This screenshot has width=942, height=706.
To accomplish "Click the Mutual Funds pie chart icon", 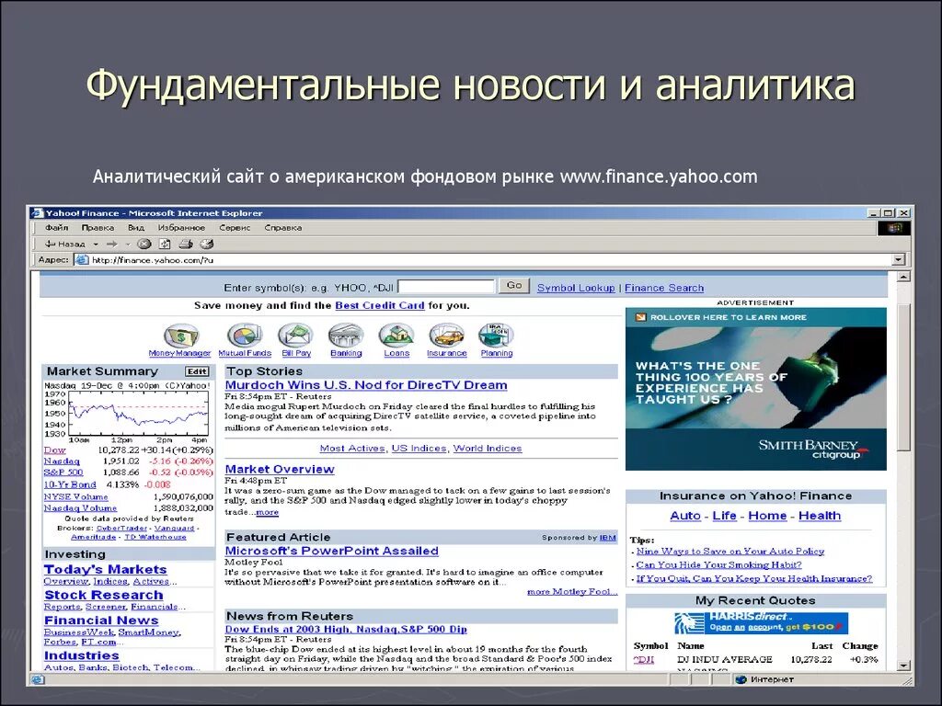I will (245, 335).
